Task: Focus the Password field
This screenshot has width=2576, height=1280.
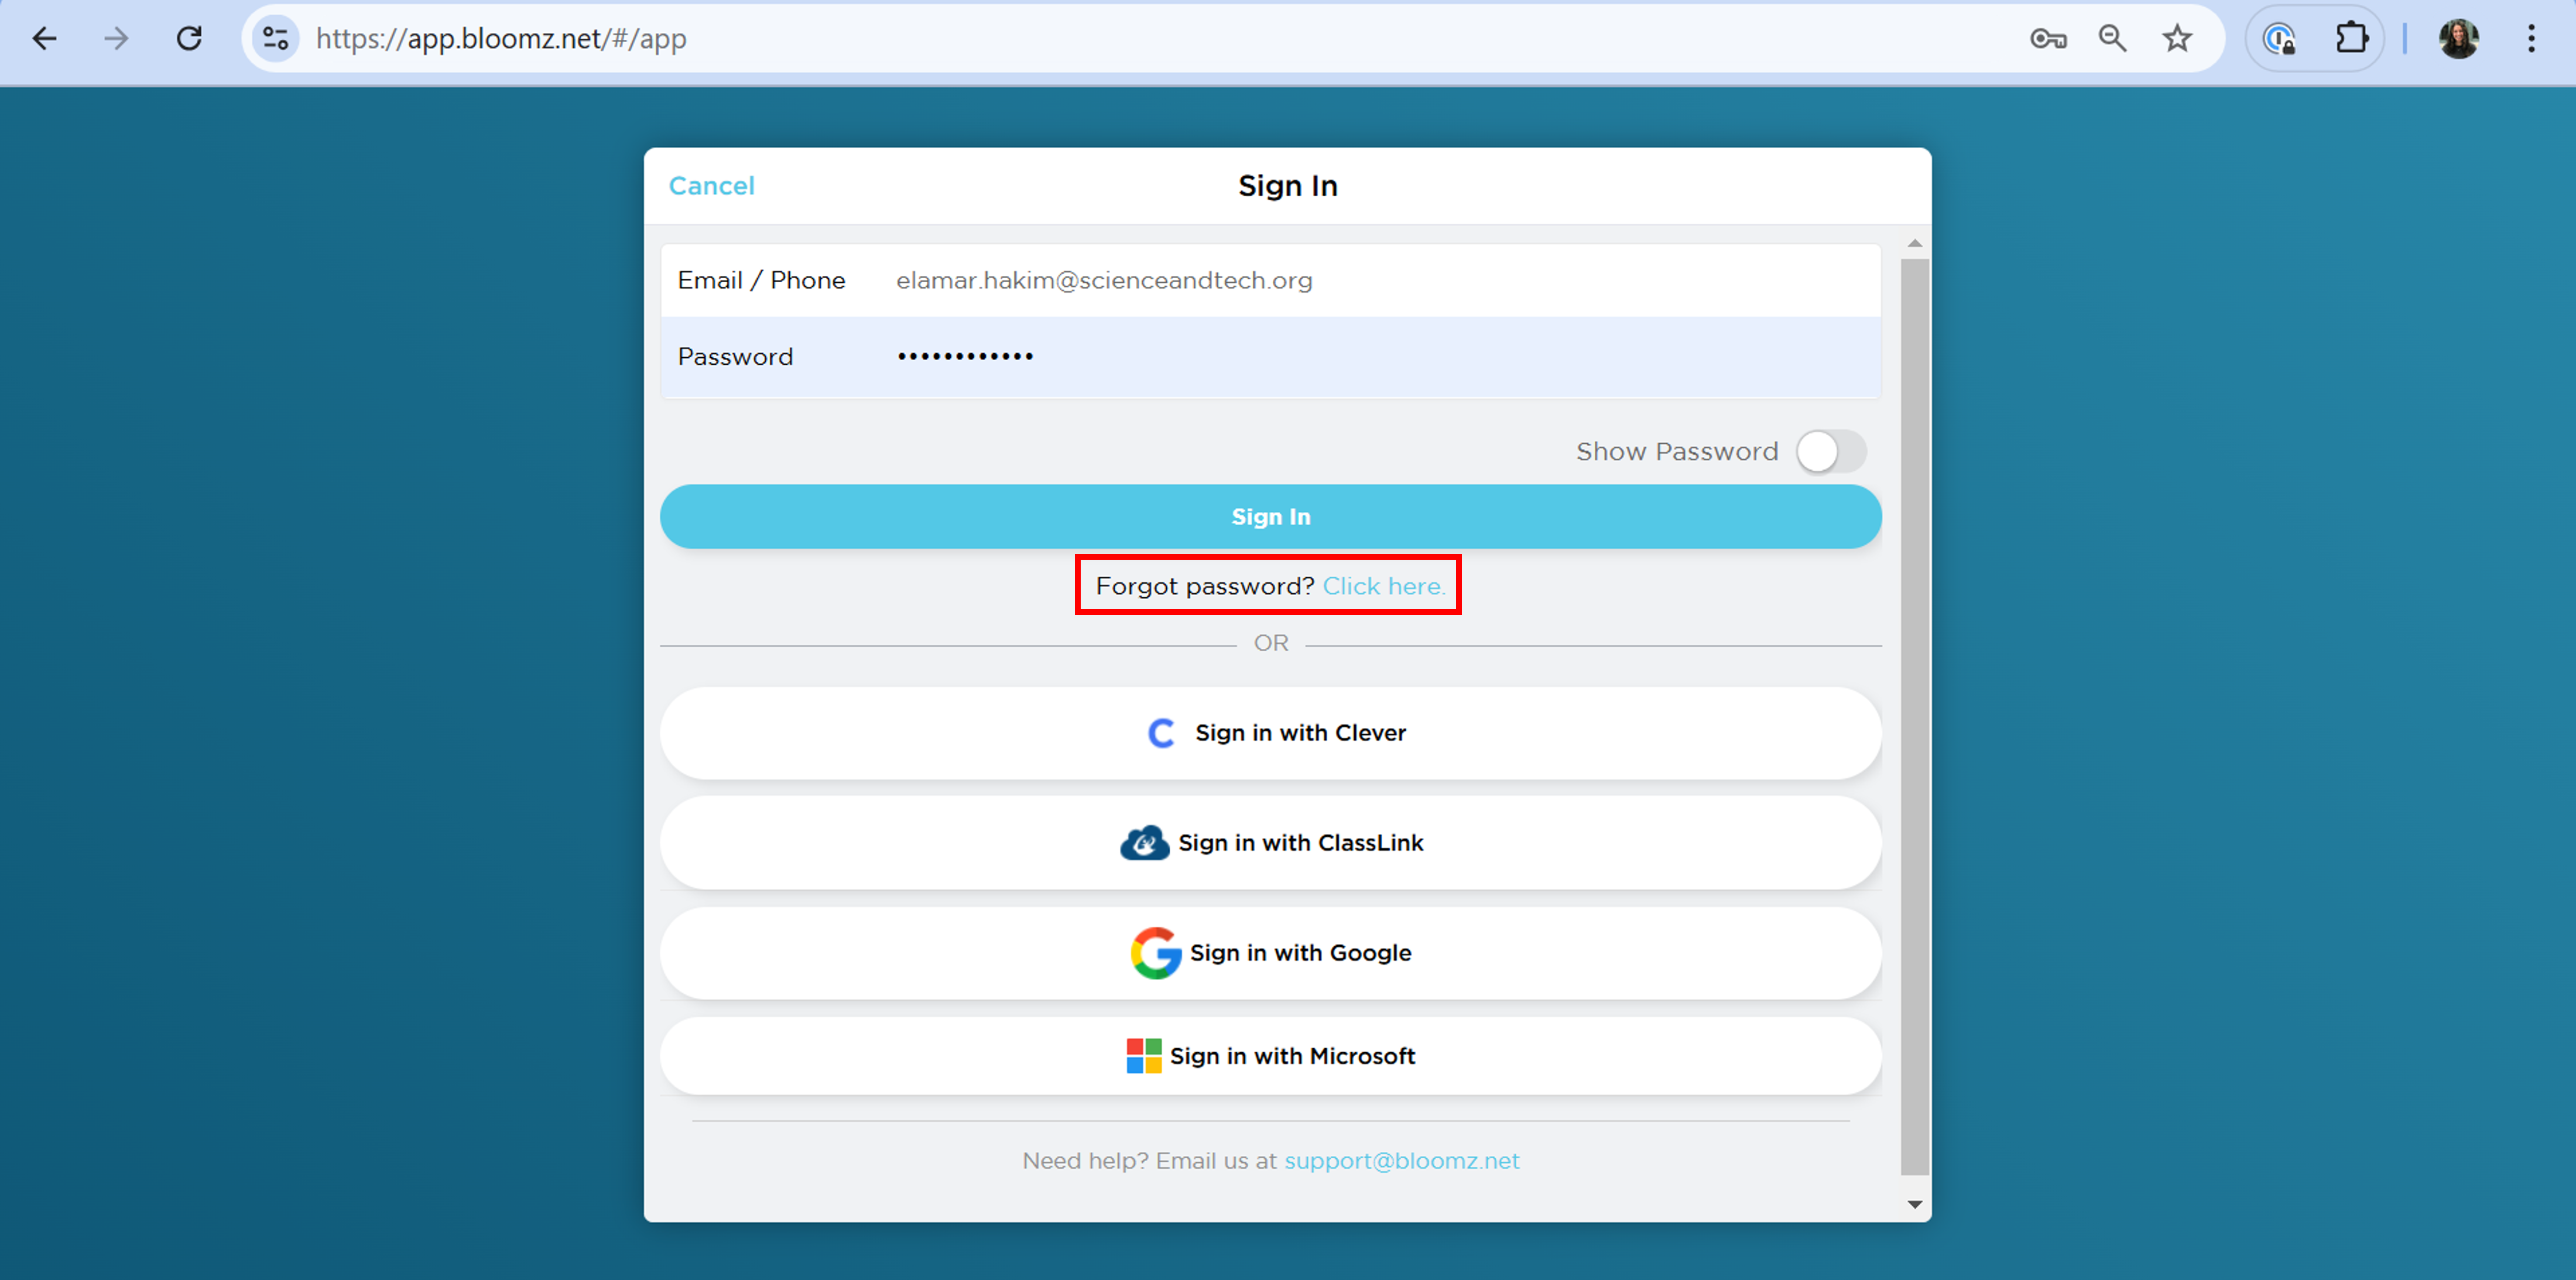Action: pyautogui.click(x=1270, y=357)
